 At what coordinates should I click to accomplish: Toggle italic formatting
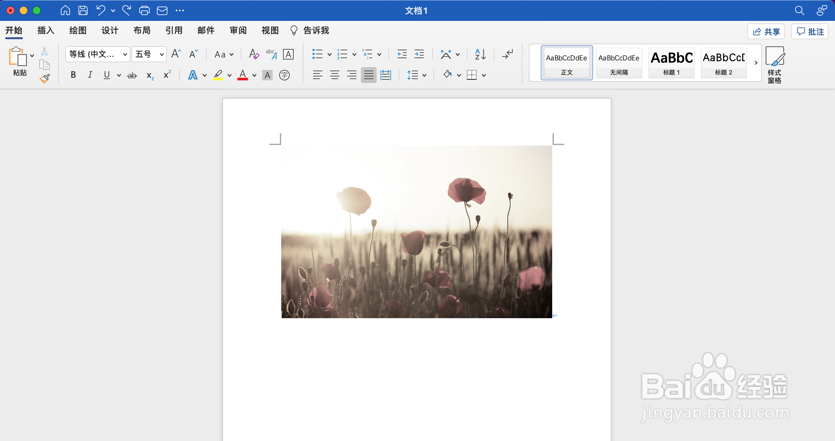(x=90, y=75)
